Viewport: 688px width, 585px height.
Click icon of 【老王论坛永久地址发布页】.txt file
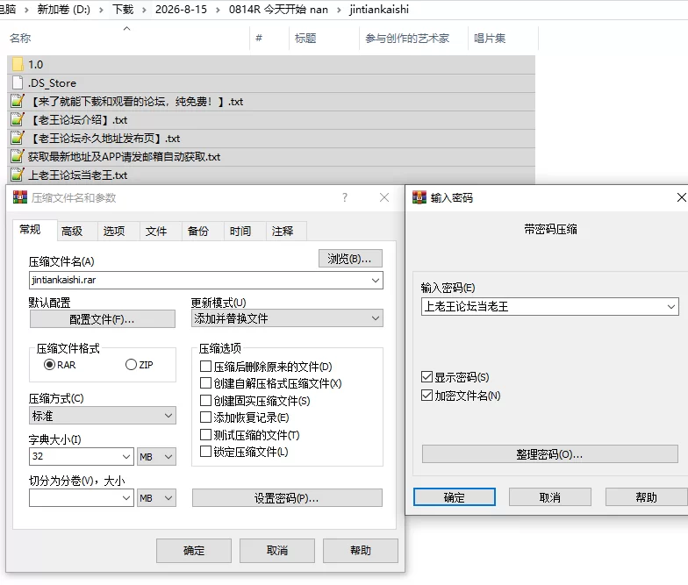pyautogui.click(x=18, y=139)
